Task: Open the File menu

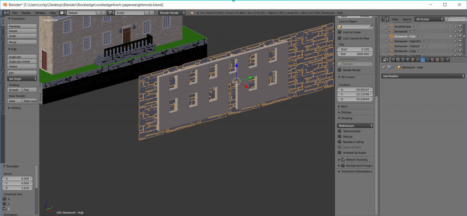Action: click(x=15, y=13)
